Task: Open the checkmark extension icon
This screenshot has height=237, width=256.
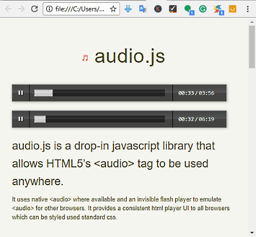Action: 173,9
